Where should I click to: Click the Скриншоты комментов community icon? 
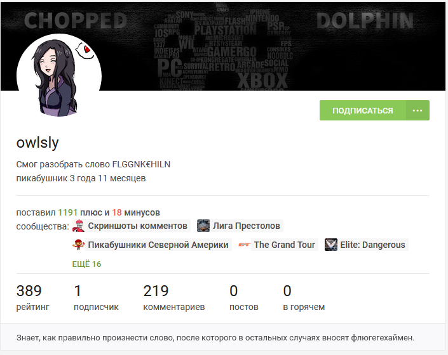(79, 226)
